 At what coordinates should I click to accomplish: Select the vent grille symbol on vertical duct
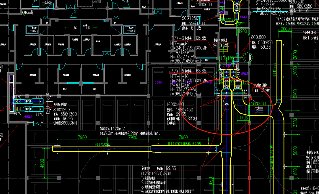[227, 107]
